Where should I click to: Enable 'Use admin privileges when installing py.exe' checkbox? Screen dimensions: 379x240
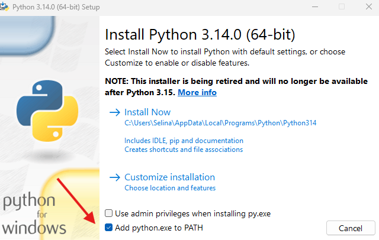(108, 213)
